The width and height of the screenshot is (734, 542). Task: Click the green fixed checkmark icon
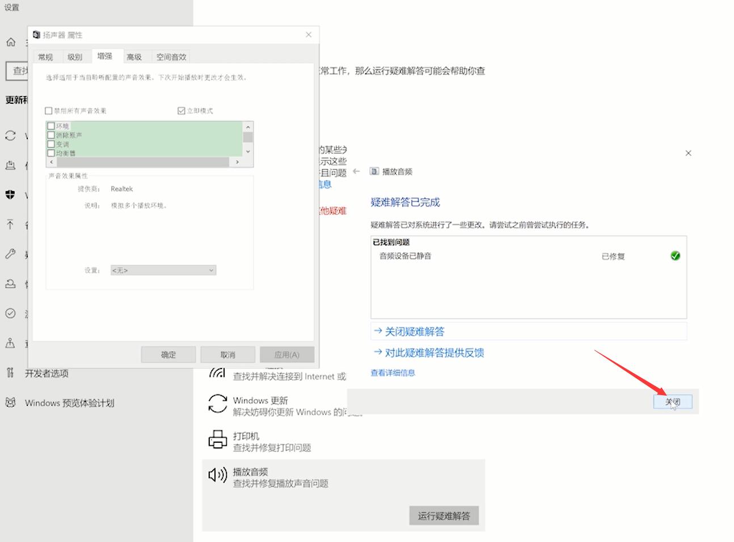point(675,256)
